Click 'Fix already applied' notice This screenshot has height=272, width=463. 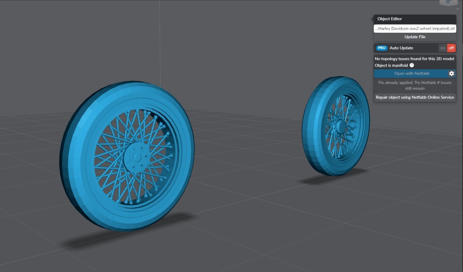(x=415, y=85)
